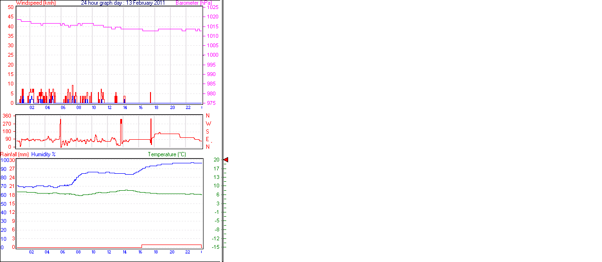This screenshot has width=602, height=262.
Task: Select the Rainfall (mm) legend label
Action: pos(15,154)
